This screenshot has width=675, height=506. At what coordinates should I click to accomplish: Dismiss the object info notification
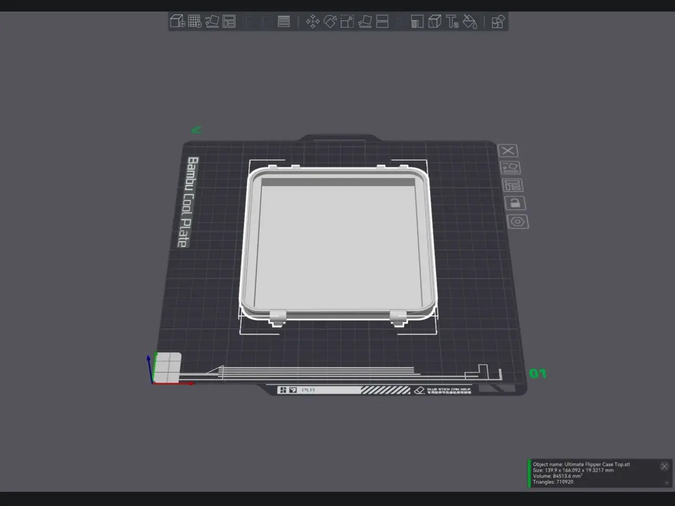point(665,466)
